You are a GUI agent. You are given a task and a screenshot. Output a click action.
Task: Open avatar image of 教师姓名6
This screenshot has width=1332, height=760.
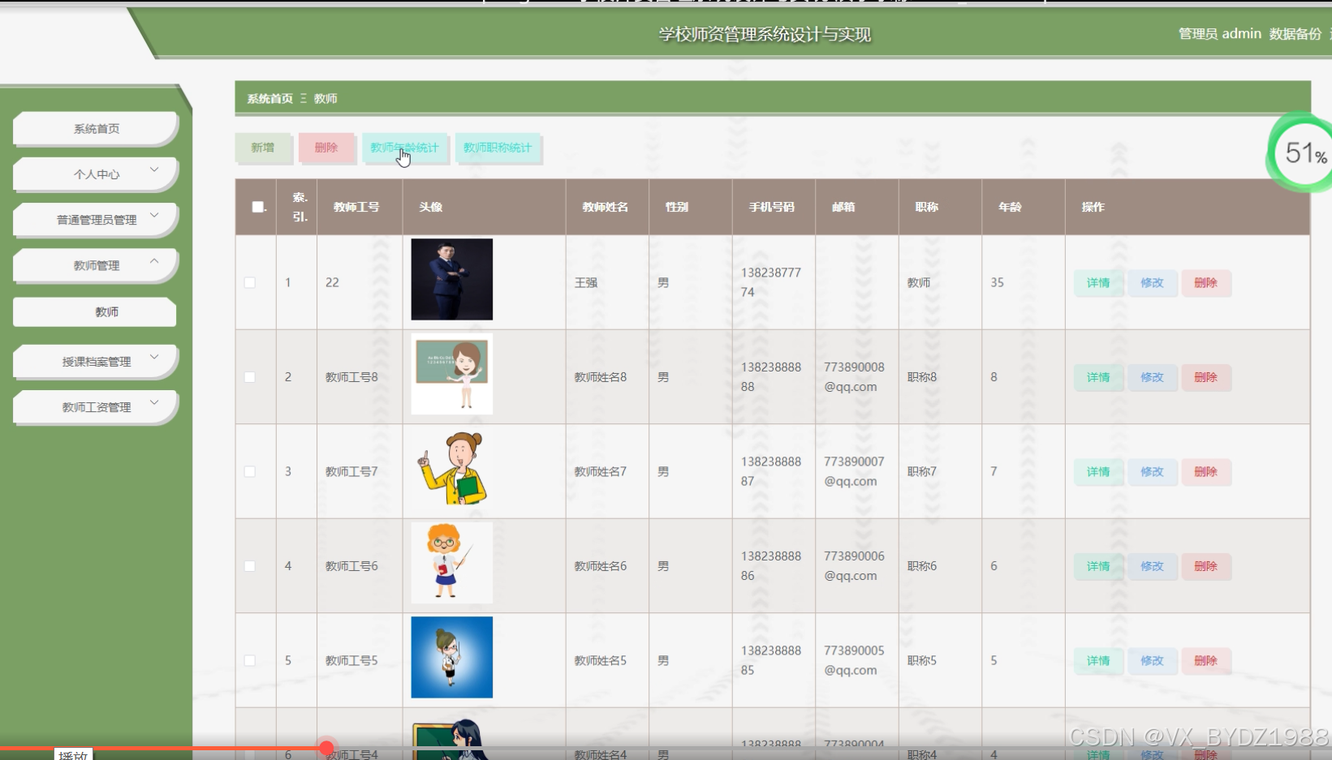tap(452, 563)
